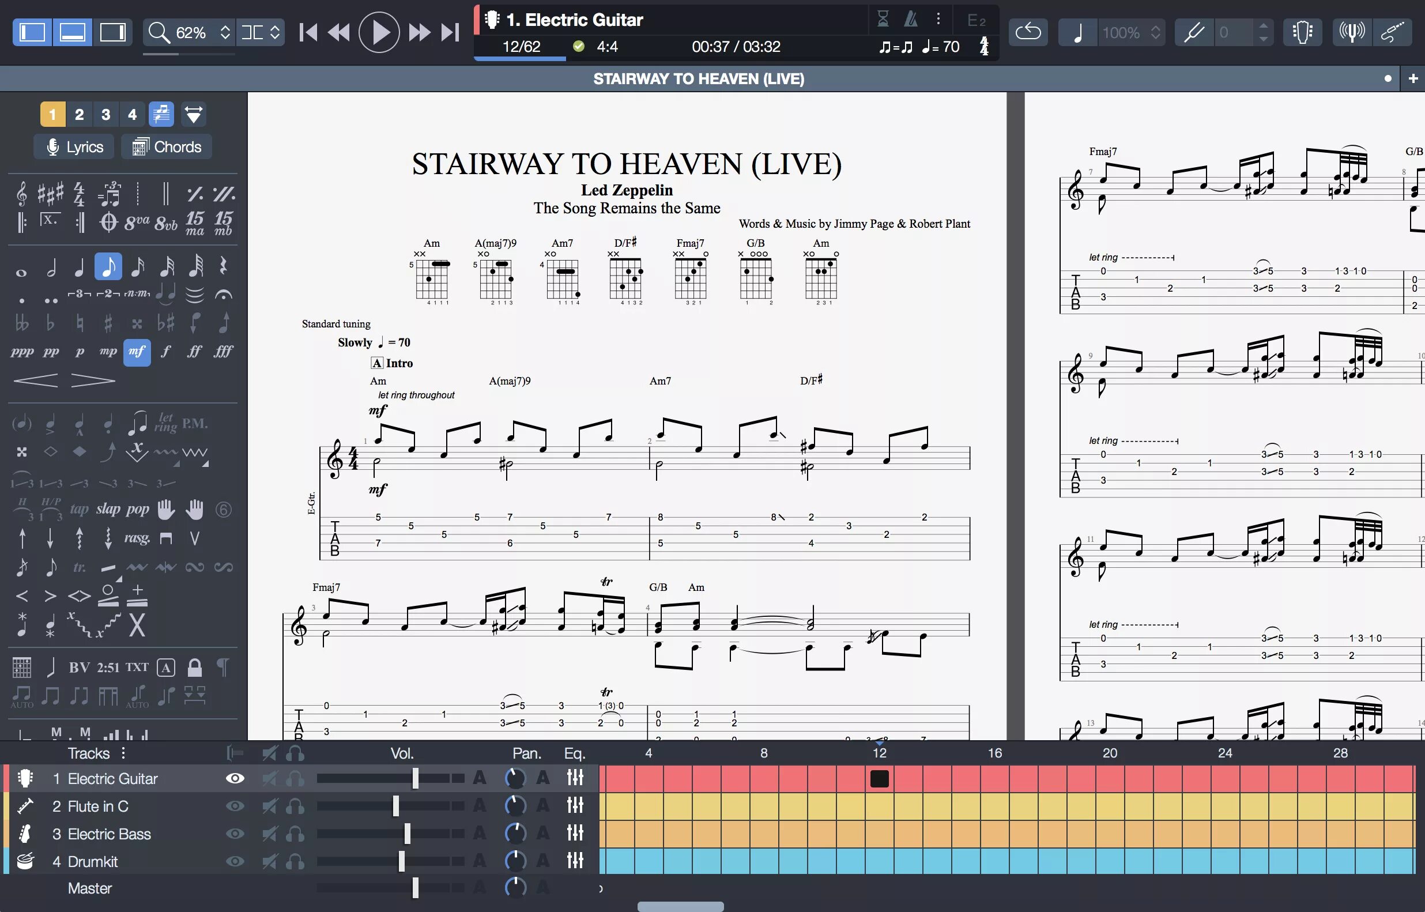Select track tab number 1
This screenshot has height=912, width=1425.
[x=52, y=114]
